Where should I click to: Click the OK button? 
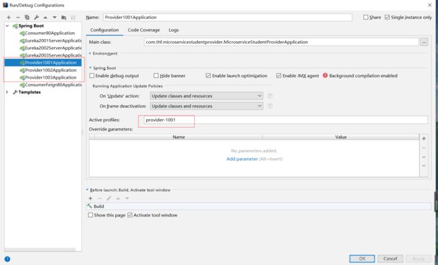[362, 258]
